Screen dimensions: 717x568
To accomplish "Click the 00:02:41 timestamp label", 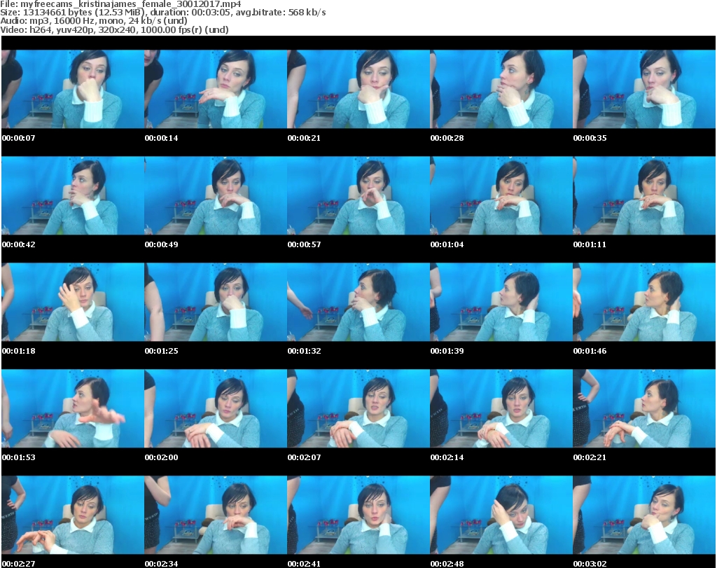I will click(x=304, y=564).
